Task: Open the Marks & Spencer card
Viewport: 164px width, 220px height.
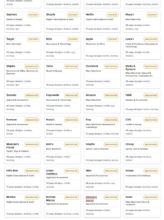Action: click(142, 75)
